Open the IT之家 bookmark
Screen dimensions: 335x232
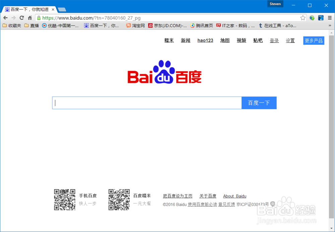tap(236, 26)
